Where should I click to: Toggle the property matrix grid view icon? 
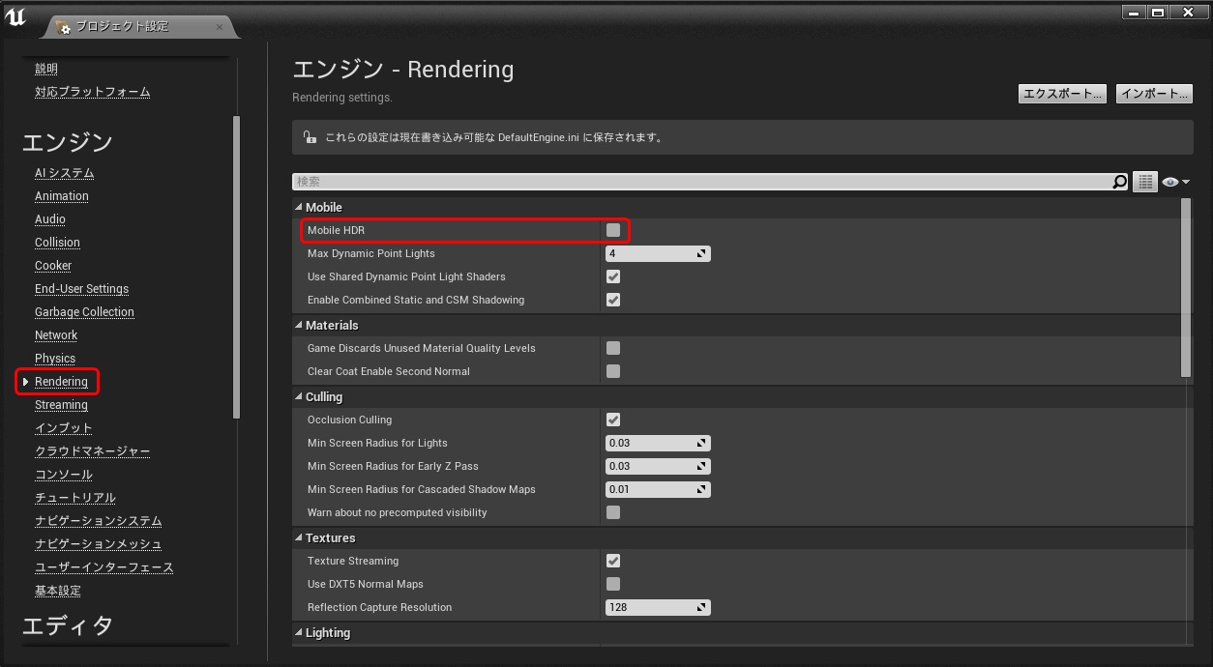point(1145,182)
